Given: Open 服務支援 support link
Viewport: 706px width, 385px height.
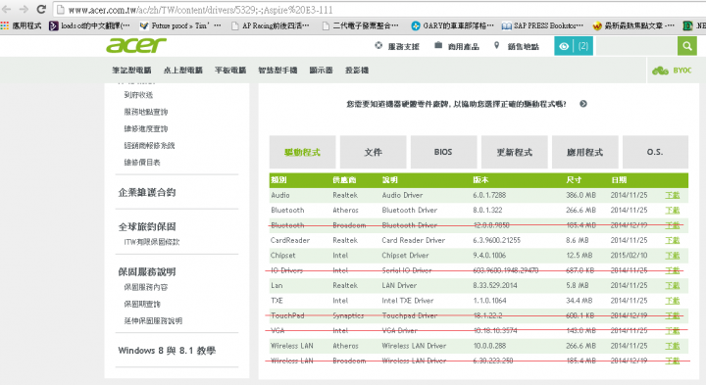Looking at the screenshot, I should (x=397, y=46).
